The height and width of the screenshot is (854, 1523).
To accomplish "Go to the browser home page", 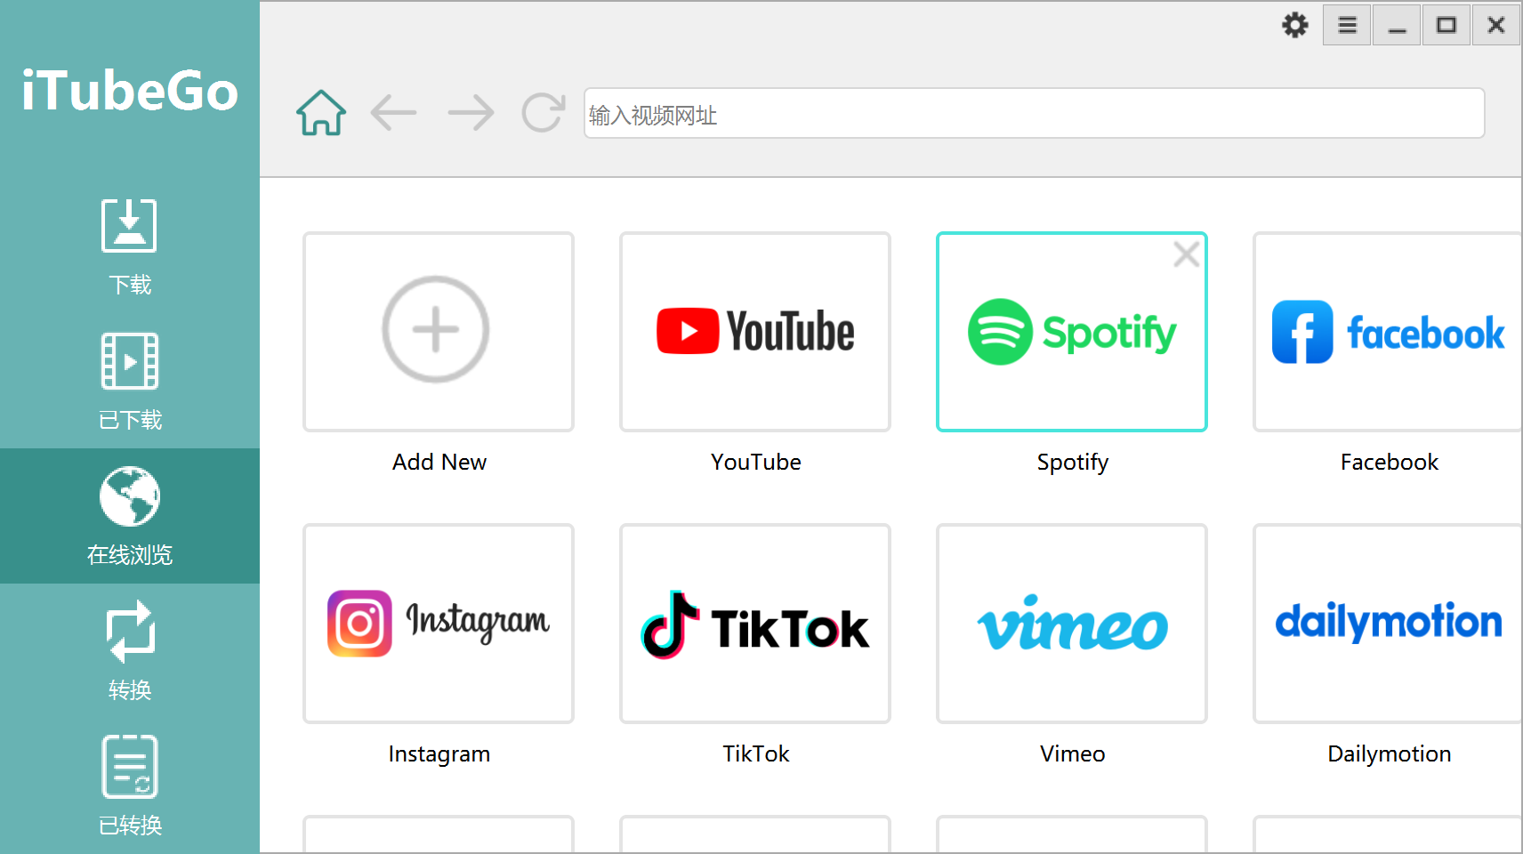I will [321, 113].
